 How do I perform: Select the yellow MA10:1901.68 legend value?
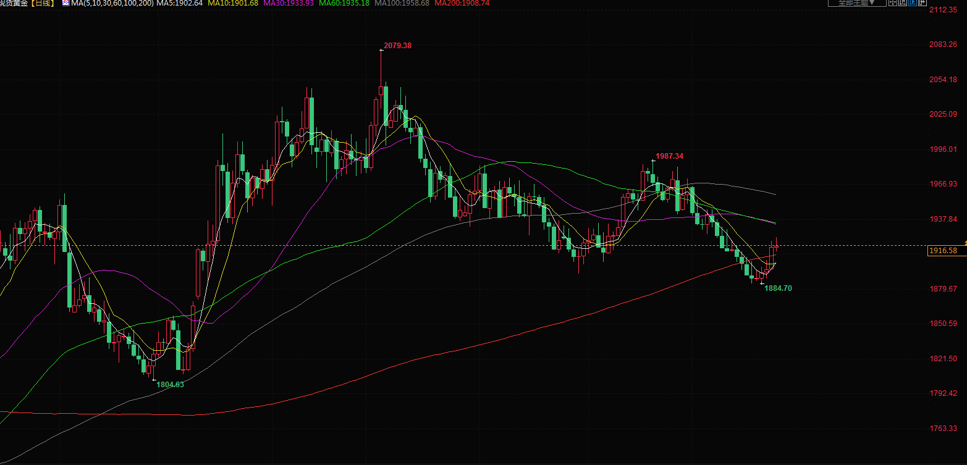pos(233,3)
